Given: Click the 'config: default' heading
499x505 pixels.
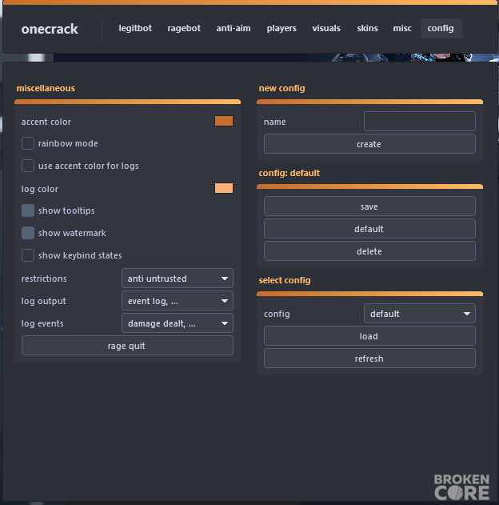Looking at the screenshot, I should [289, 174].
